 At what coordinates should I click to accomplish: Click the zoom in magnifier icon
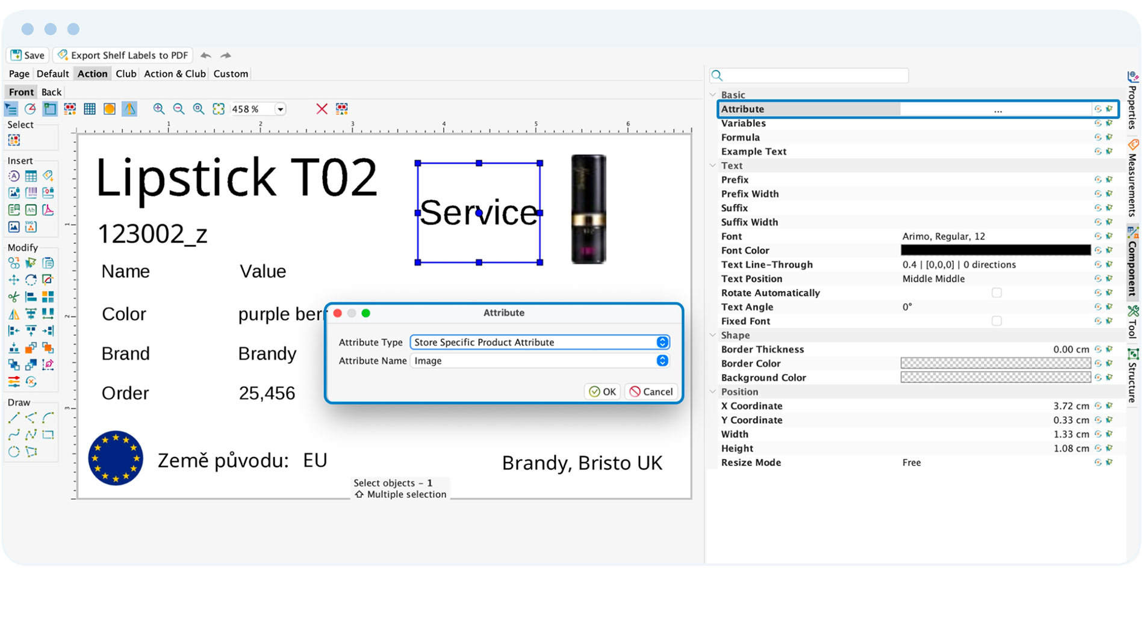(x=159, y=109)
